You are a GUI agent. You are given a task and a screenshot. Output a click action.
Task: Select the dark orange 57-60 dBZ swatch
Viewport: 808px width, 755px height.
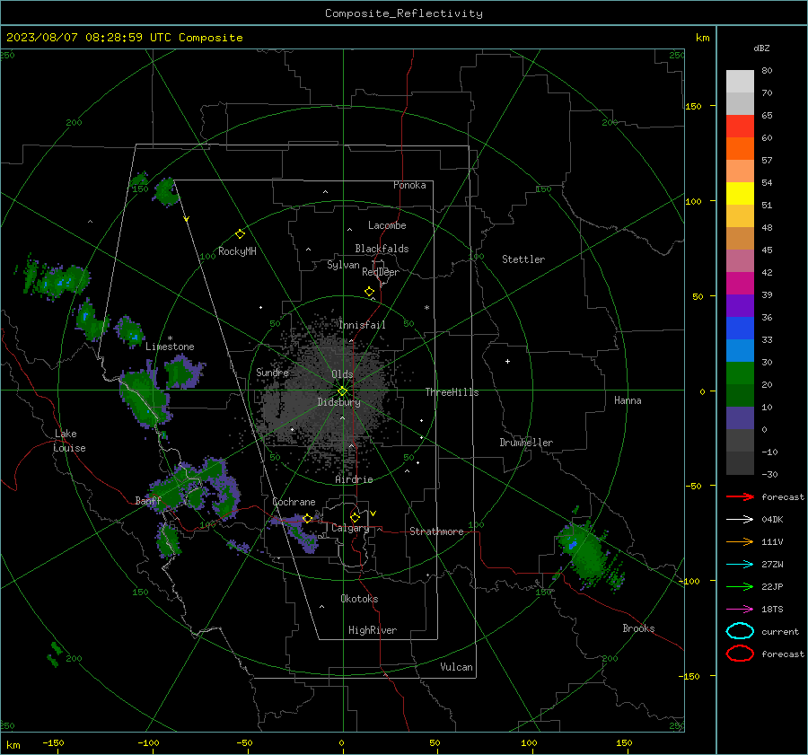(x=740, y=149)
